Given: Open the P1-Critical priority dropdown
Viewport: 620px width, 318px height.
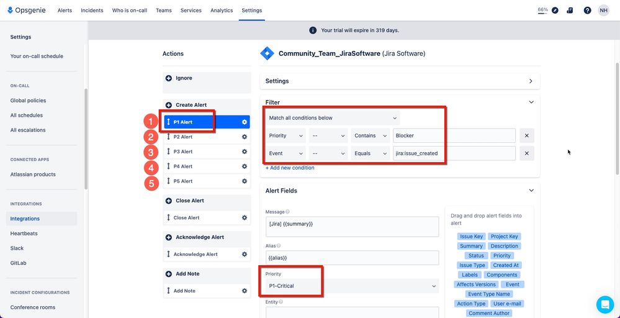Looking at the screenshot, I should pyautogui.click(x=352, y=286).
